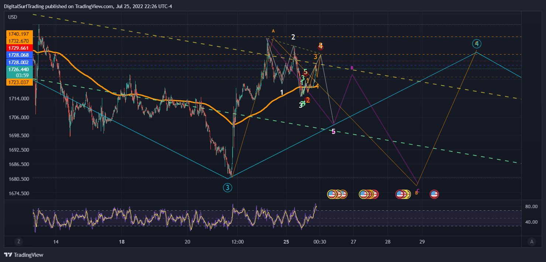Click the red 1729.661 price label

(20, 48)
